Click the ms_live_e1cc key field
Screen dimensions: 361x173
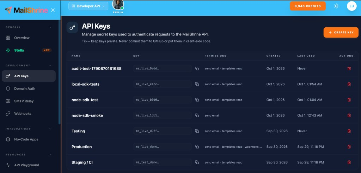[x=162, y=84]
